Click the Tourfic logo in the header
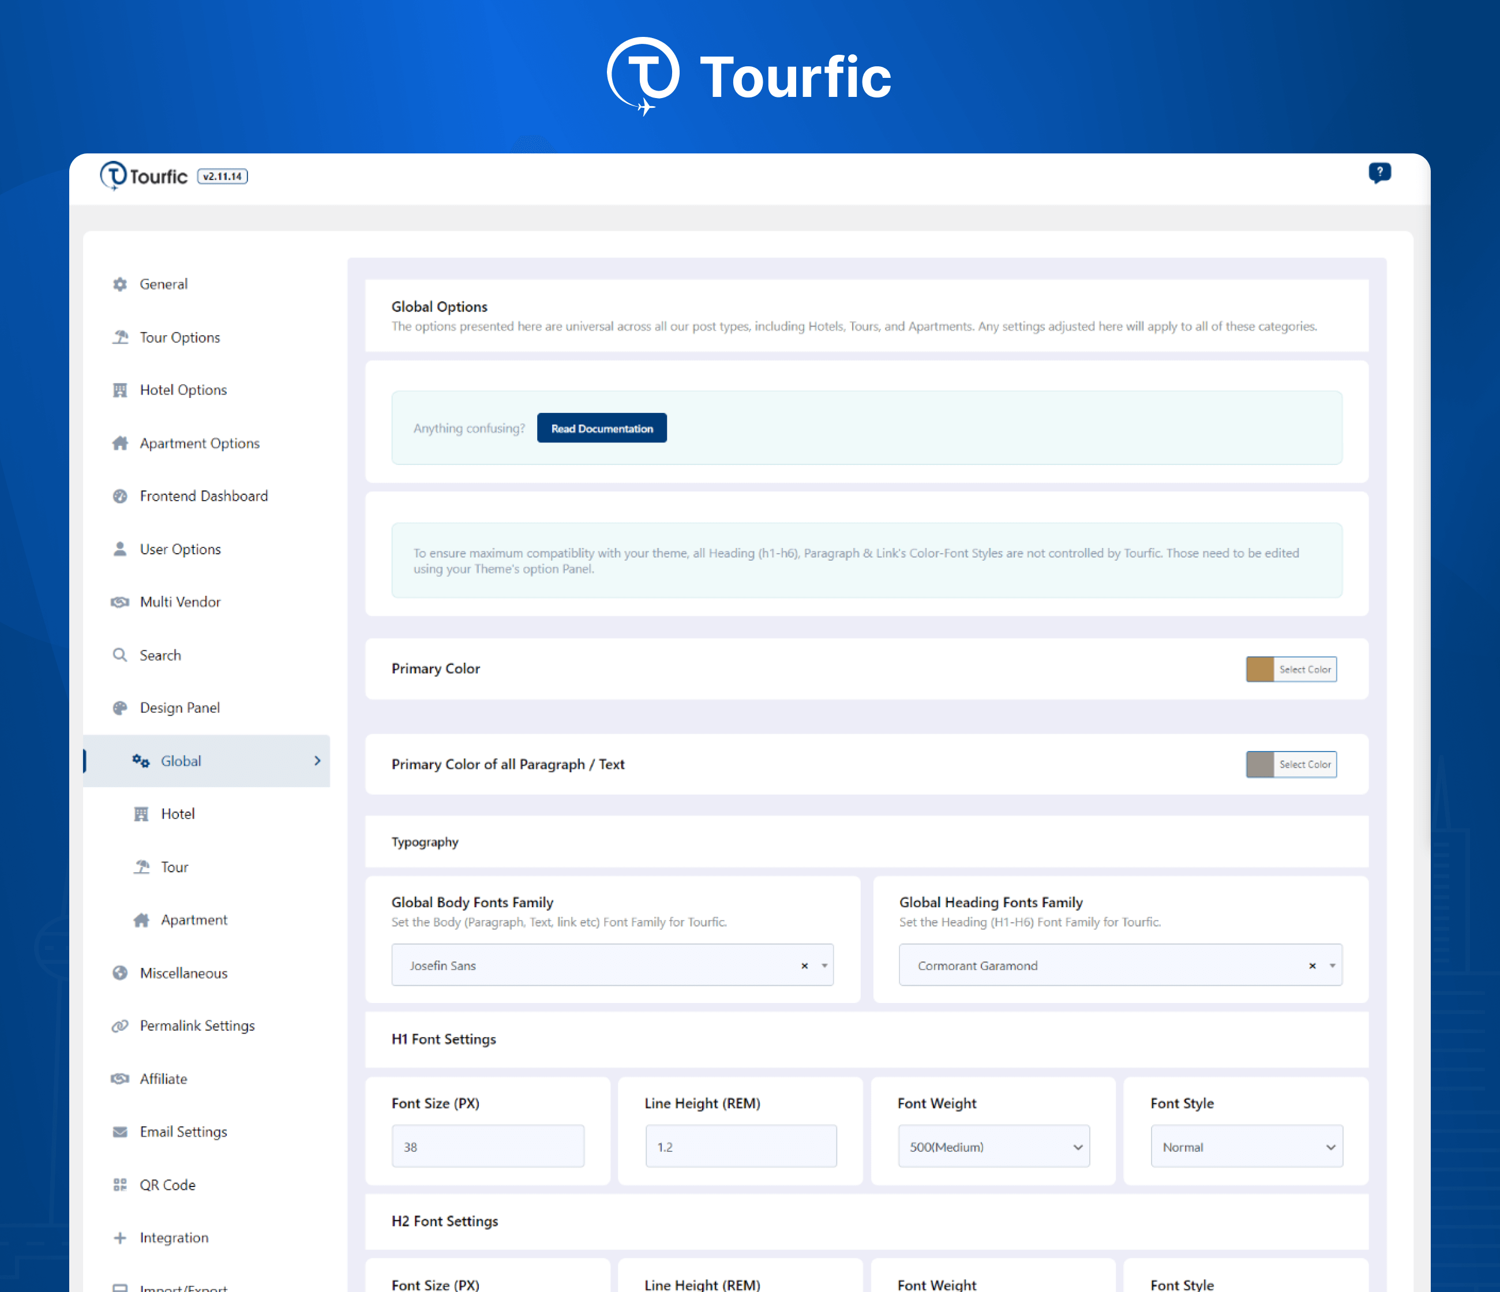The image size is (1500, 1292). (143, 176)
